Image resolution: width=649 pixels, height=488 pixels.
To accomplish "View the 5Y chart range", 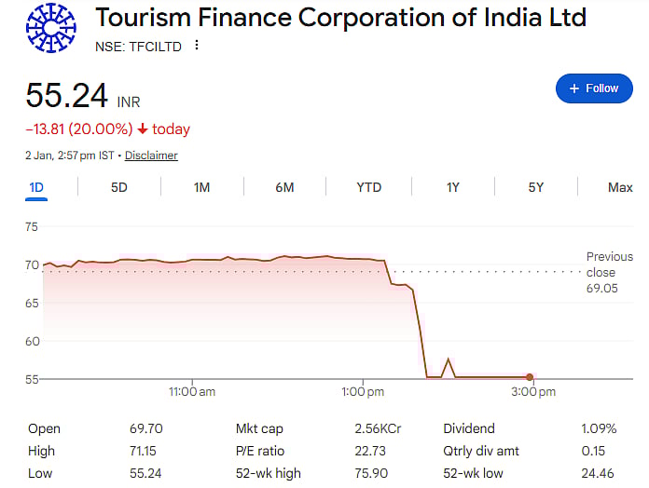I will click(x=535, y=187).
